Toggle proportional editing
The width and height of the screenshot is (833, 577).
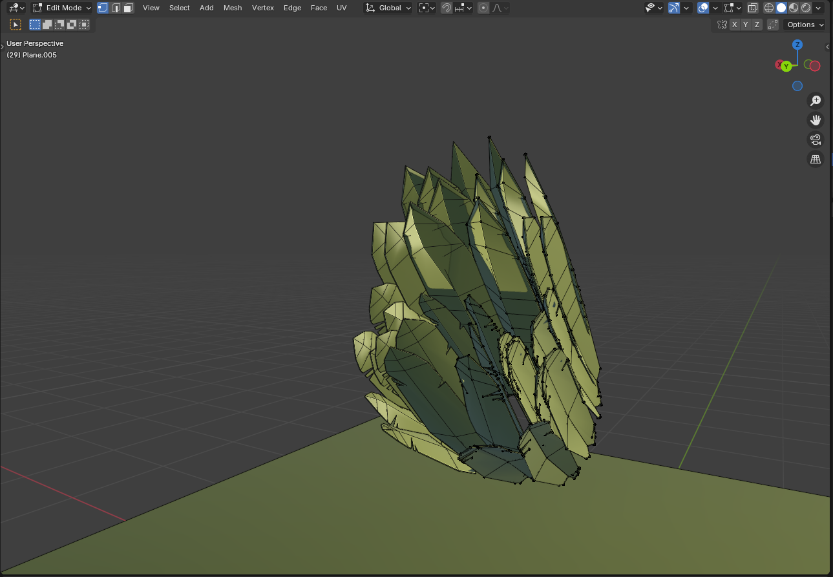tap(483, 8)
